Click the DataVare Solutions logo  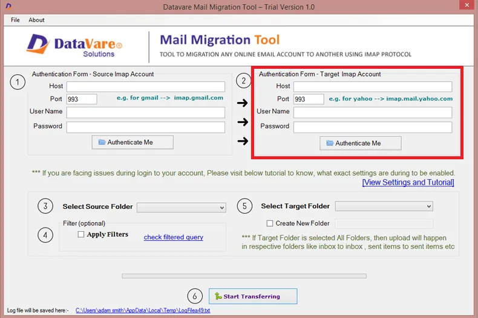(x=74, y=46)
